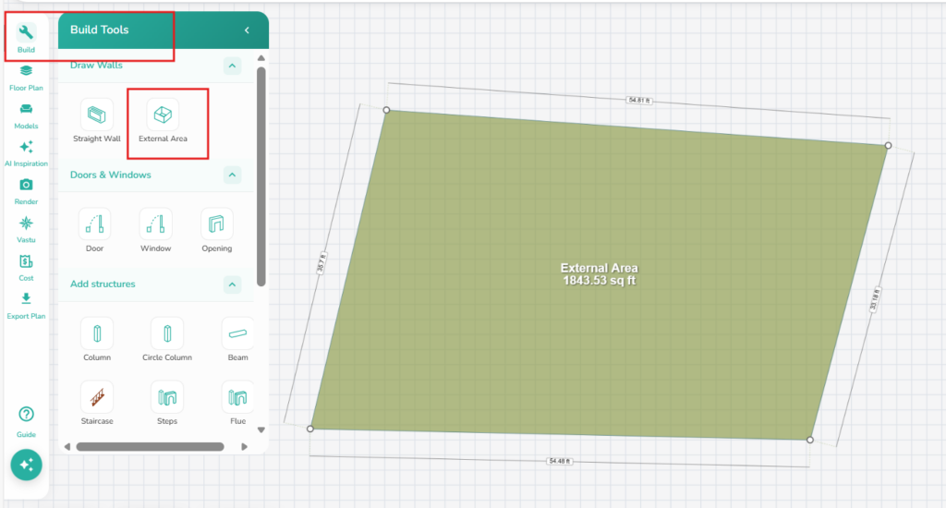Open the Floor Plan sidebar tab
Image resolution: width=946 pixels, height=508 pixels.
tap(26, 77)
